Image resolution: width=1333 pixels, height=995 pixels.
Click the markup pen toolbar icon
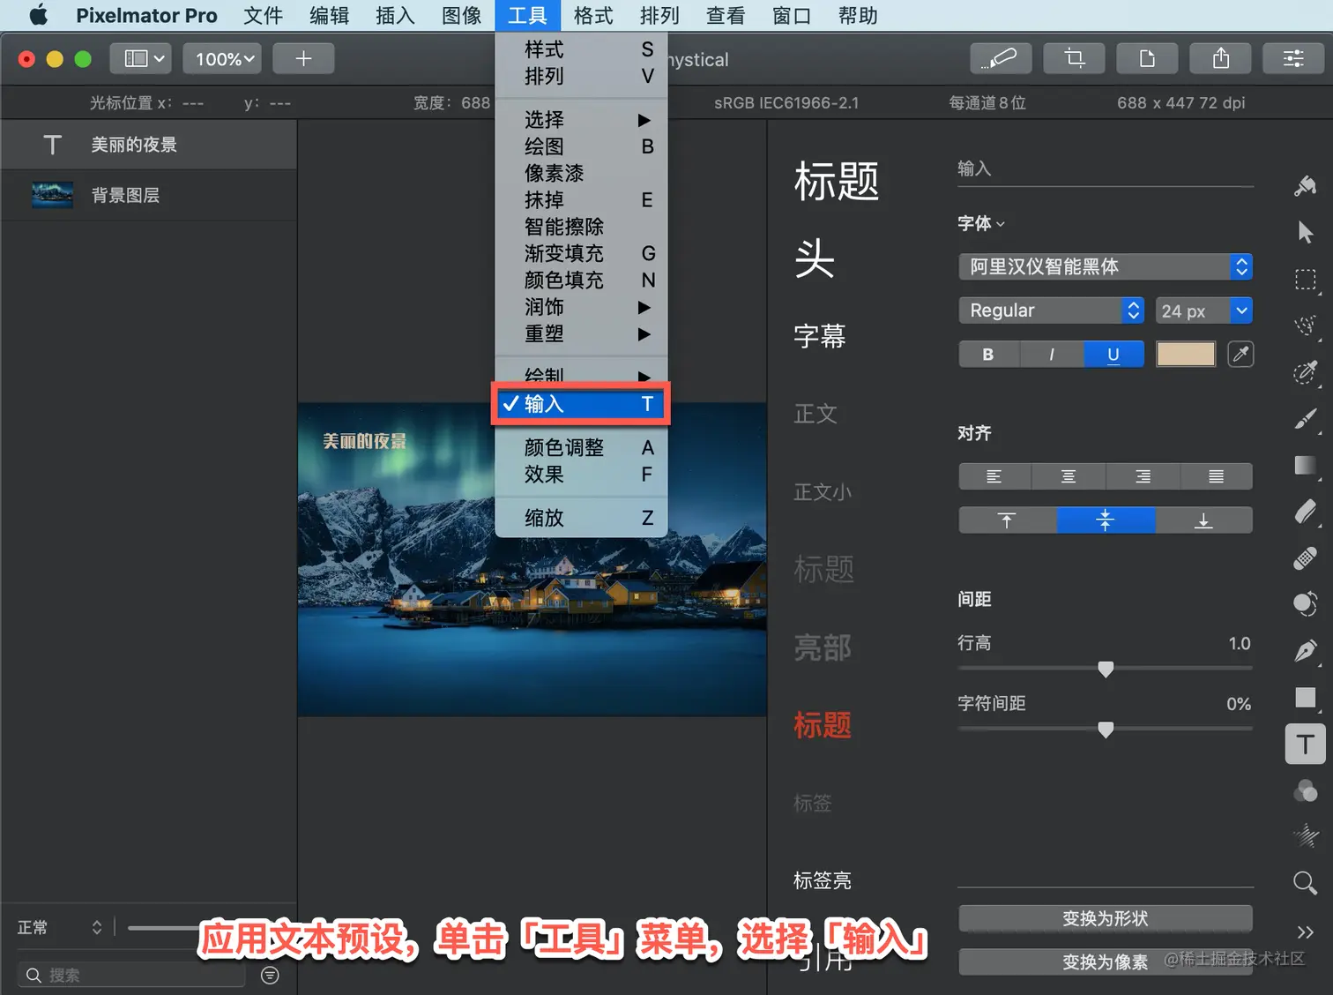click(1002, 58)
